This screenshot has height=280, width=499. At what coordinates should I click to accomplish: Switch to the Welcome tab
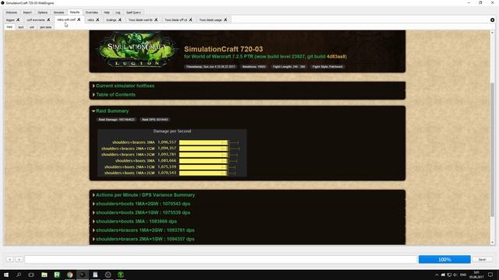tap(12, 12)
